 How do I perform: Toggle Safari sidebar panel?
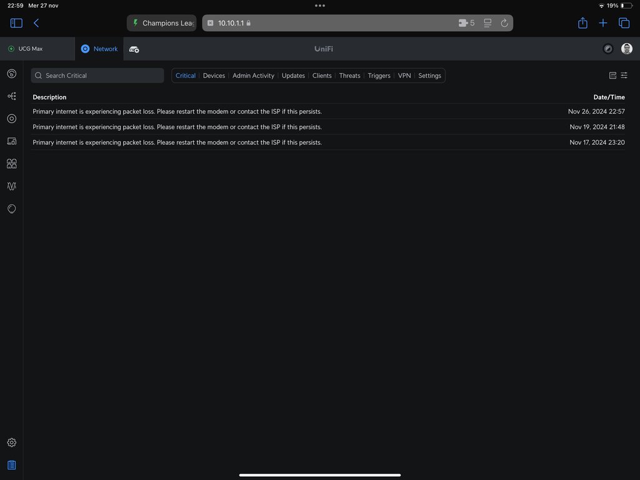[x=16, y=23]
